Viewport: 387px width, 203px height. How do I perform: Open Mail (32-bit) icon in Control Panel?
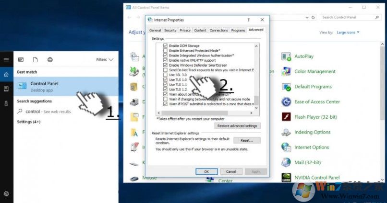(286, 162)
